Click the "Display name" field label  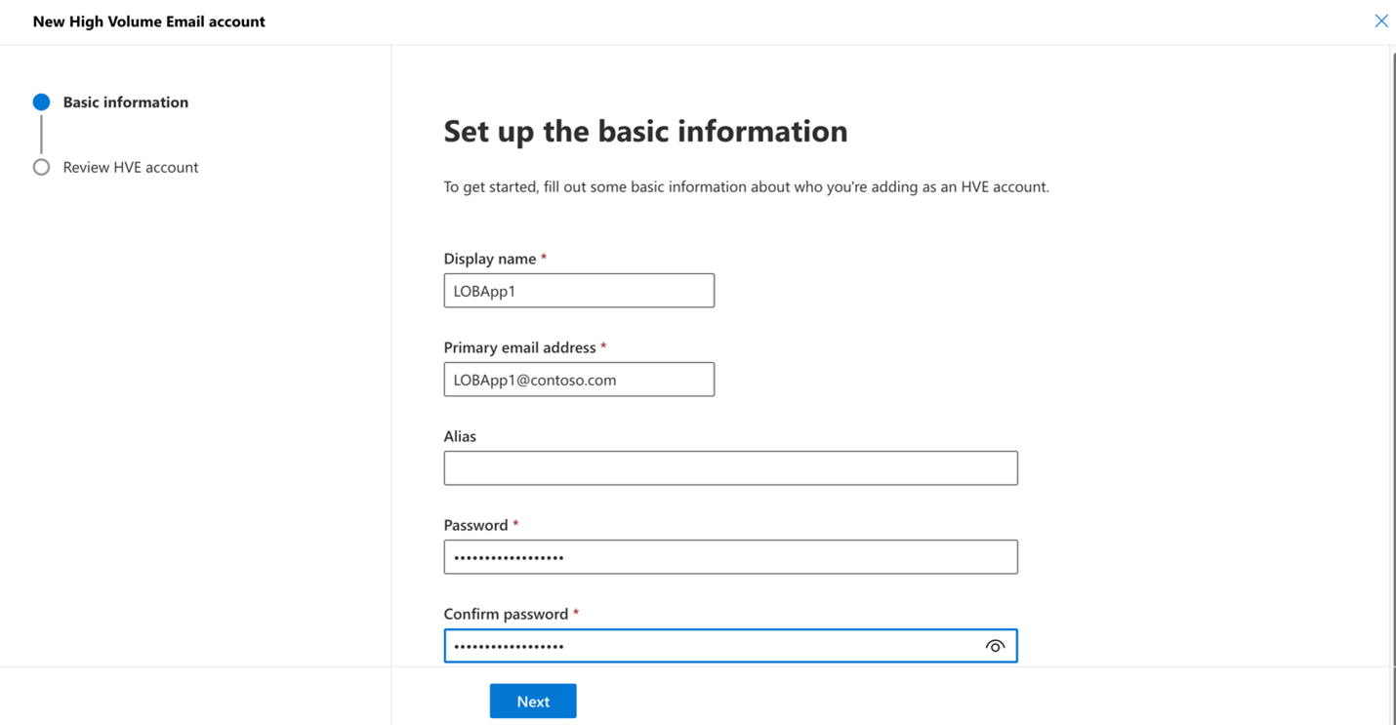tap(489, 259)
